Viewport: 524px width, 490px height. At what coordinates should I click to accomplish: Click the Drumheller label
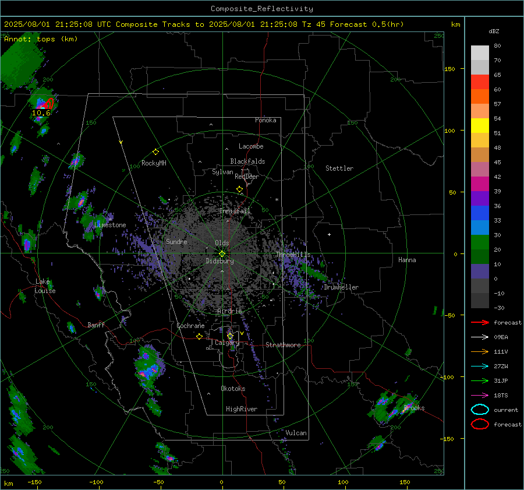pyautogui.click(x=341, y=287)
